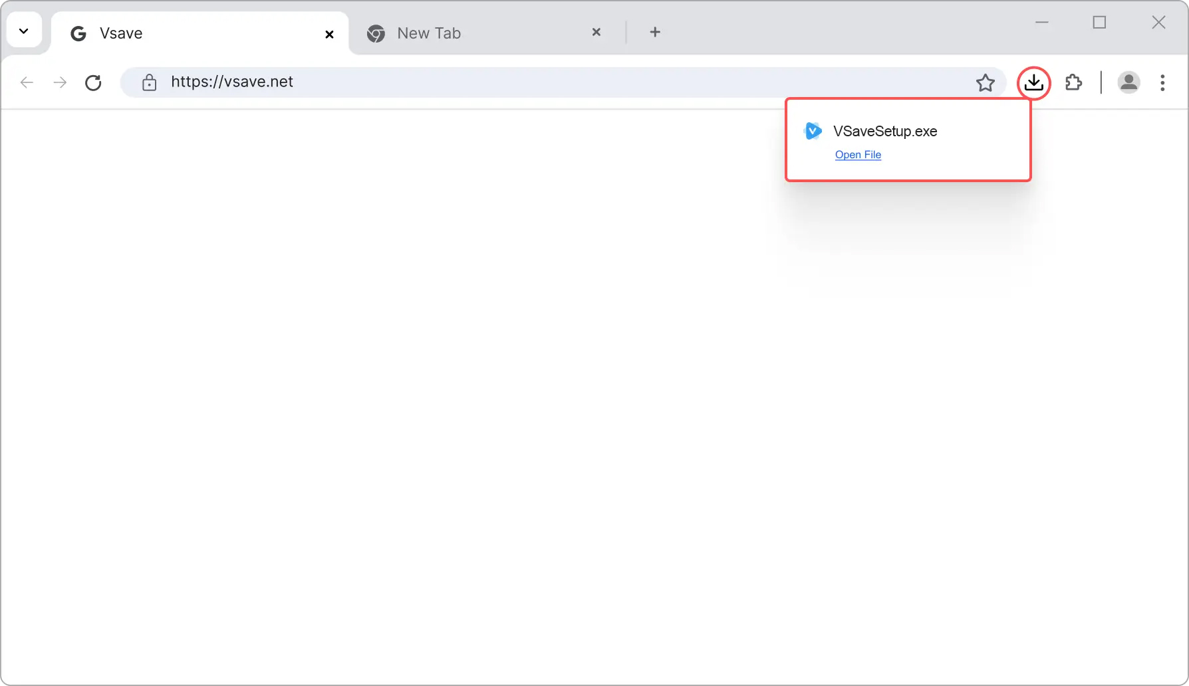Focus the address bar showing https://vsave.net
Viewport: 1189px width, 686px height.
coord(562,82)
